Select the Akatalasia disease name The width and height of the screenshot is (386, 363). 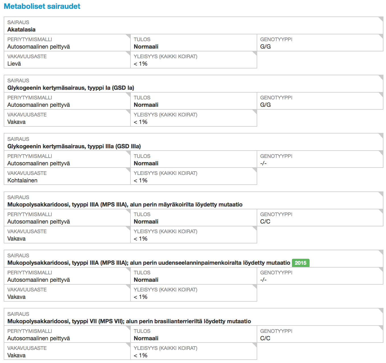point(21,30)
